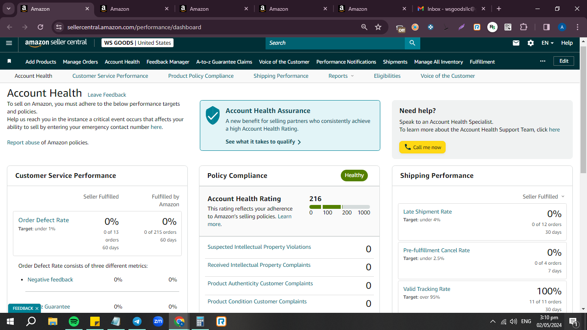The height and width of the screenshot is (330, 587).
Task: Click the browser address bar URL
Action: (x=134, y=27)
